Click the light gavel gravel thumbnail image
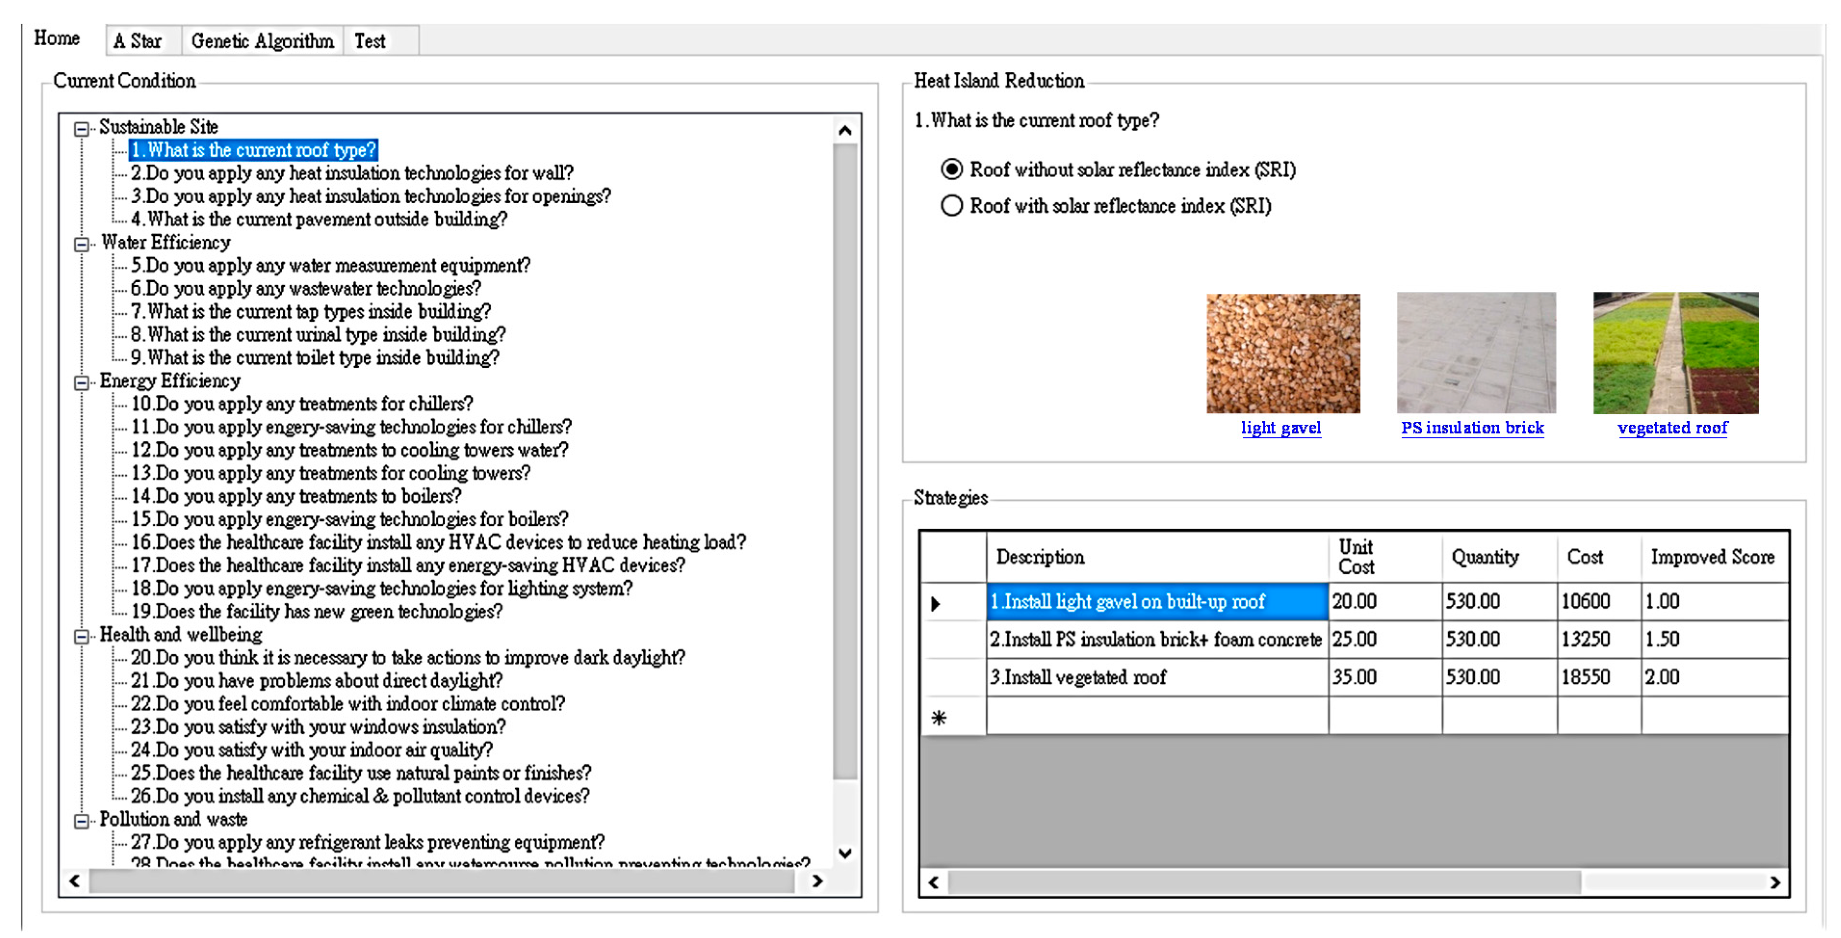The width and height of the screenshot is (1841, 938). (1283, 353)
